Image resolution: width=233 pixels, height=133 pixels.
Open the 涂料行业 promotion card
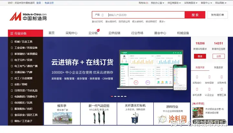172,114
